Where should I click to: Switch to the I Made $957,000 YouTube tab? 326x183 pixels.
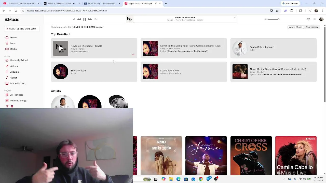point(21,4)
